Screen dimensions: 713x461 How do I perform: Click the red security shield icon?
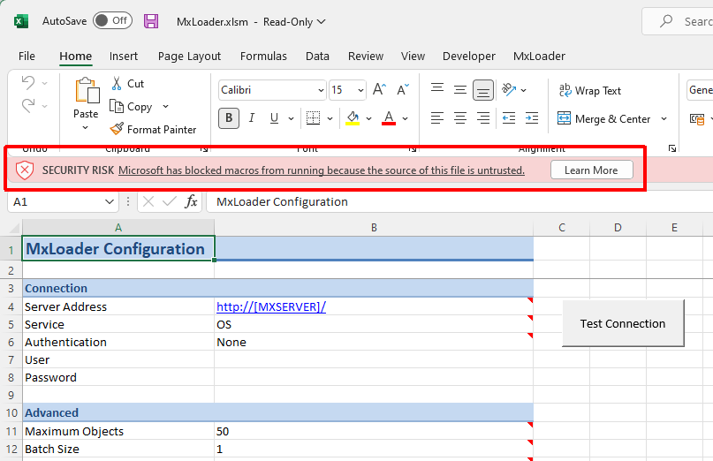[25, 170]
